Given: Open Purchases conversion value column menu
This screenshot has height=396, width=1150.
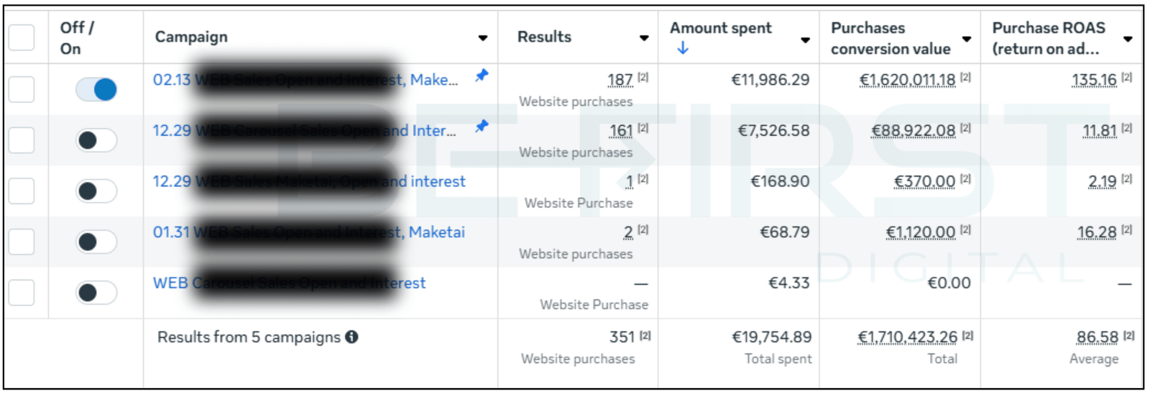Looking at the screenshot, I should point(967,39).
